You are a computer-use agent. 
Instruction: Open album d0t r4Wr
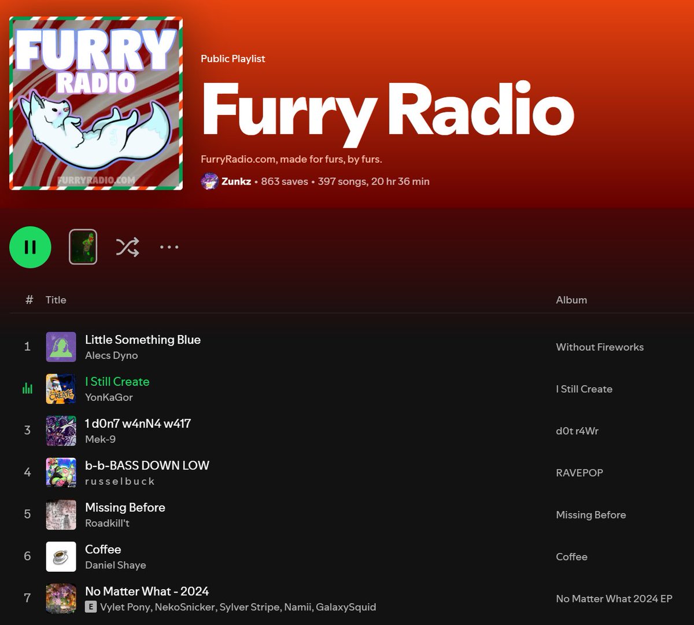click(577, 431)
